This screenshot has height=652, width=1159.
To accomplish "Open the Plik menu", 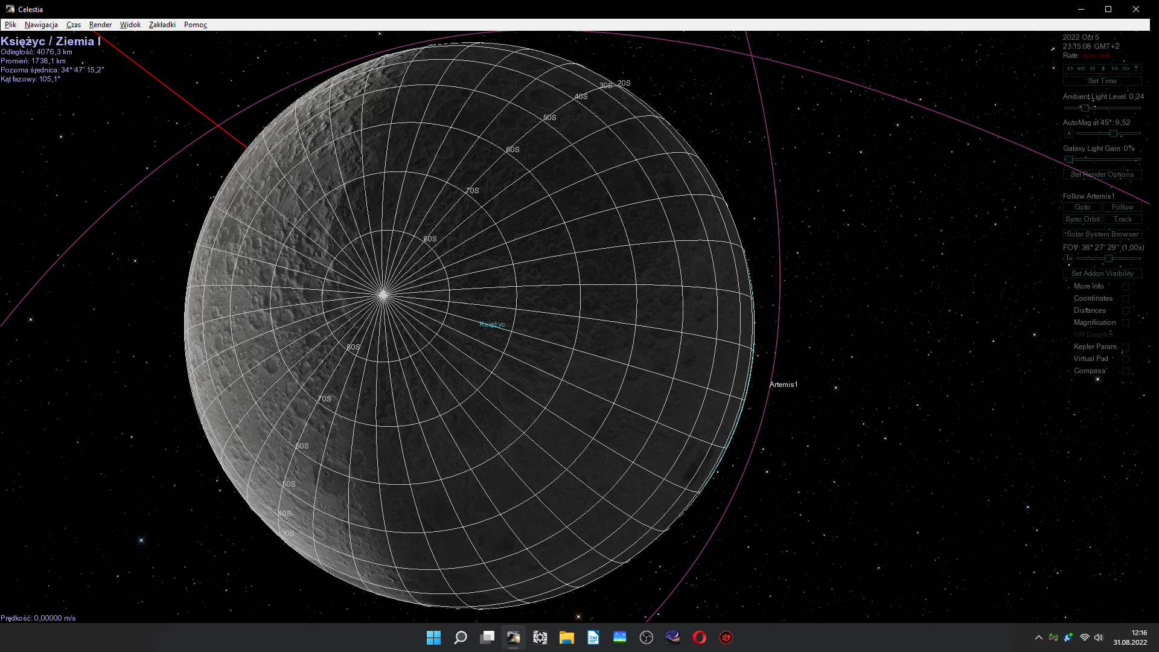I will (x=10, y=25).
